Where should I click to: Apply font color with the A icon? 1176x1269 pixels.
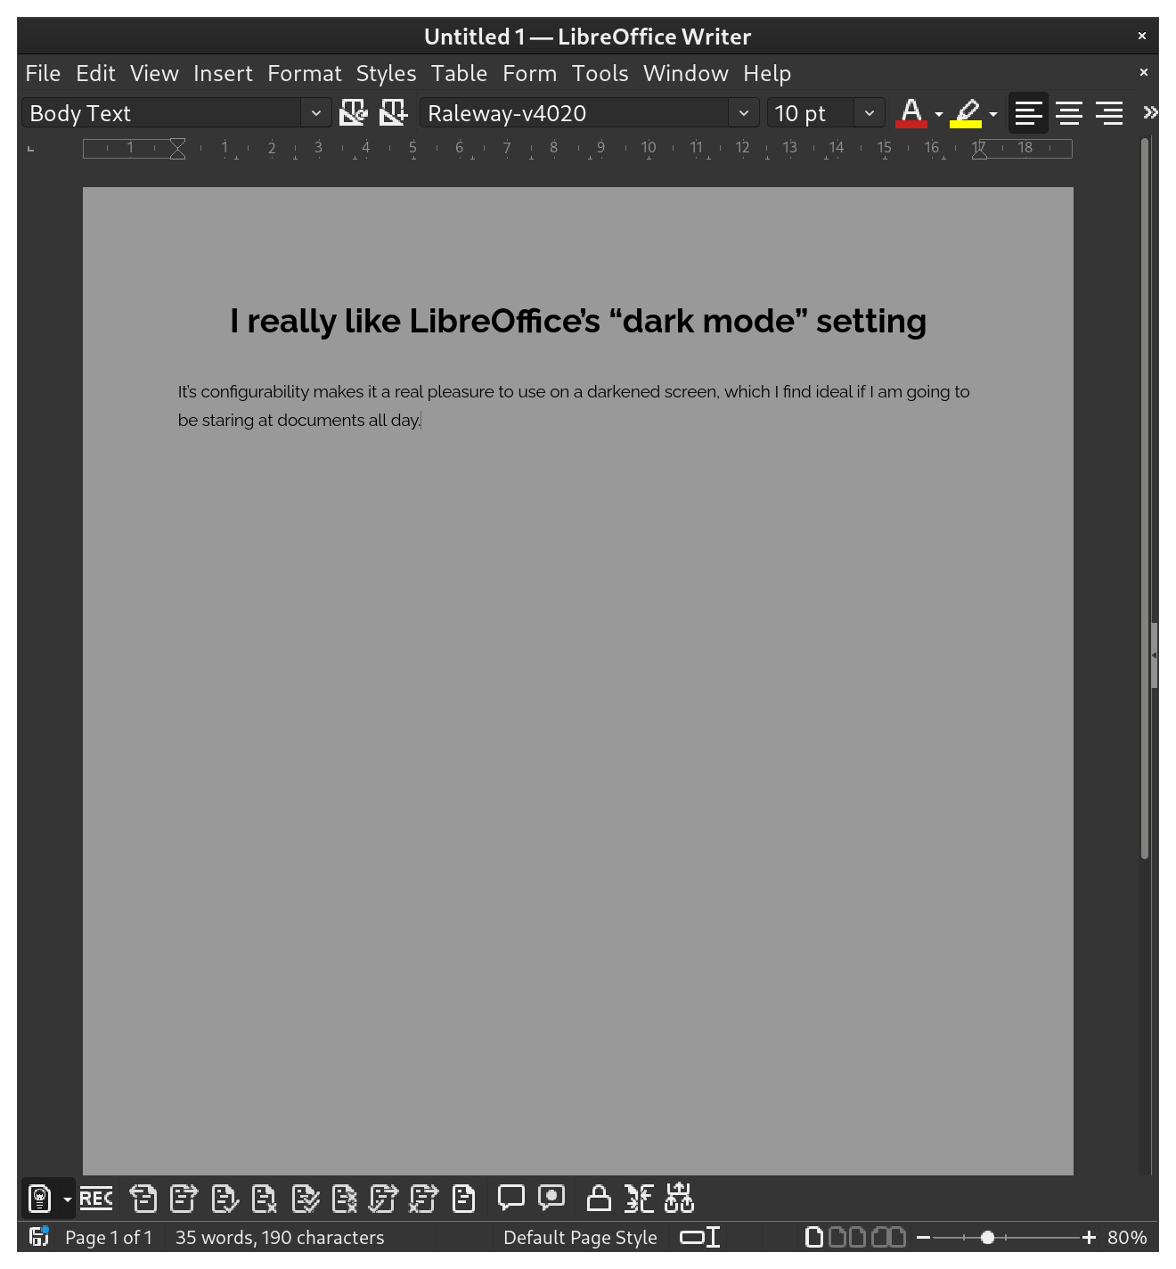pos(911,112)
